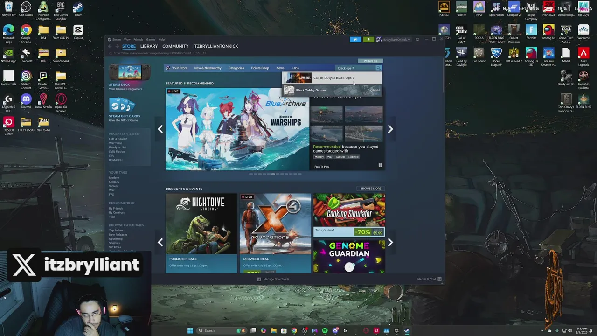Open the Games menu in Steam
Viewport: 597px width, 336px height.
151,40
